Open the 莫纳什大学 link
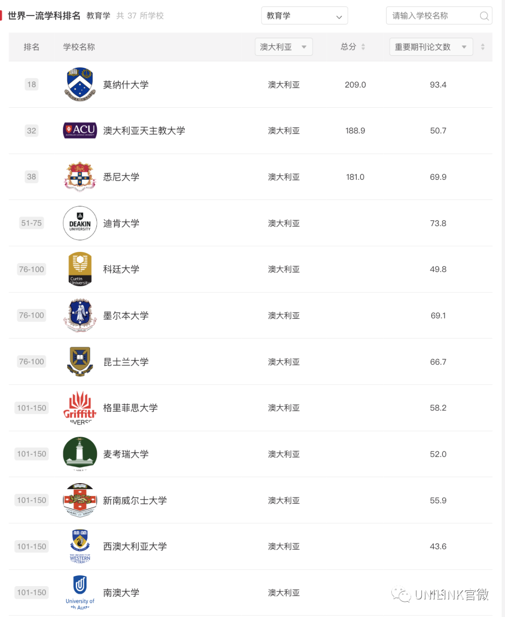Image resolution: width=505 pixels, height=617 pixels. click(126, 85)
